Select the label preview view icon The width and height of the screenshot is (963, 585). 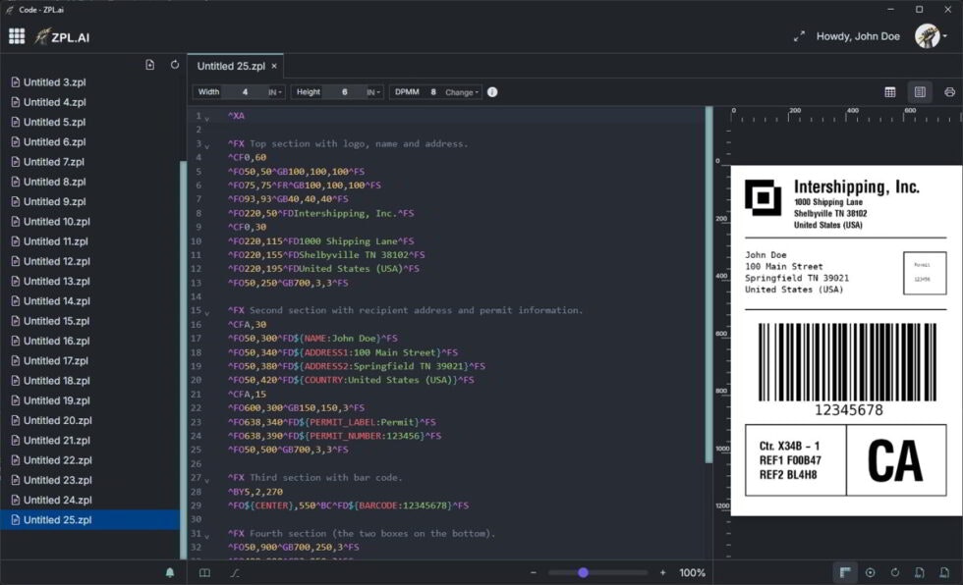point(920,91)
